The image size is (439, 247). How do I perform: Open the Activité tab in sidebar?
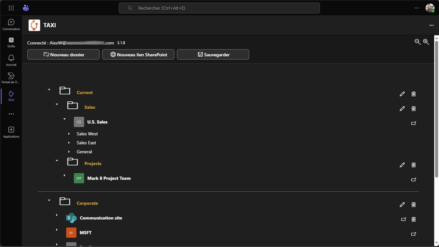[x=11, y=60]
